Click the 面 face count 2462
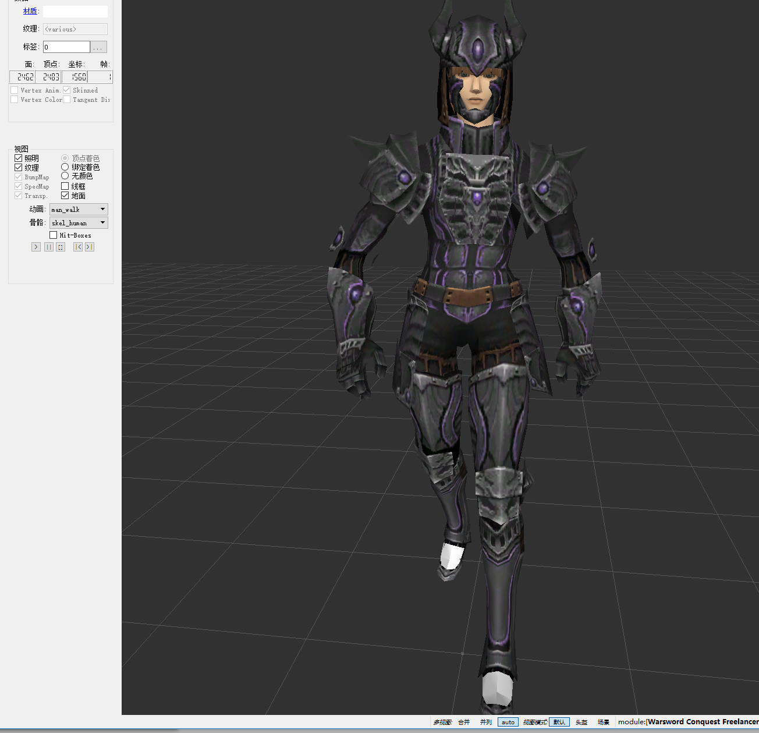759x733 pixels. pyautogui.click(x=23, y=77)
